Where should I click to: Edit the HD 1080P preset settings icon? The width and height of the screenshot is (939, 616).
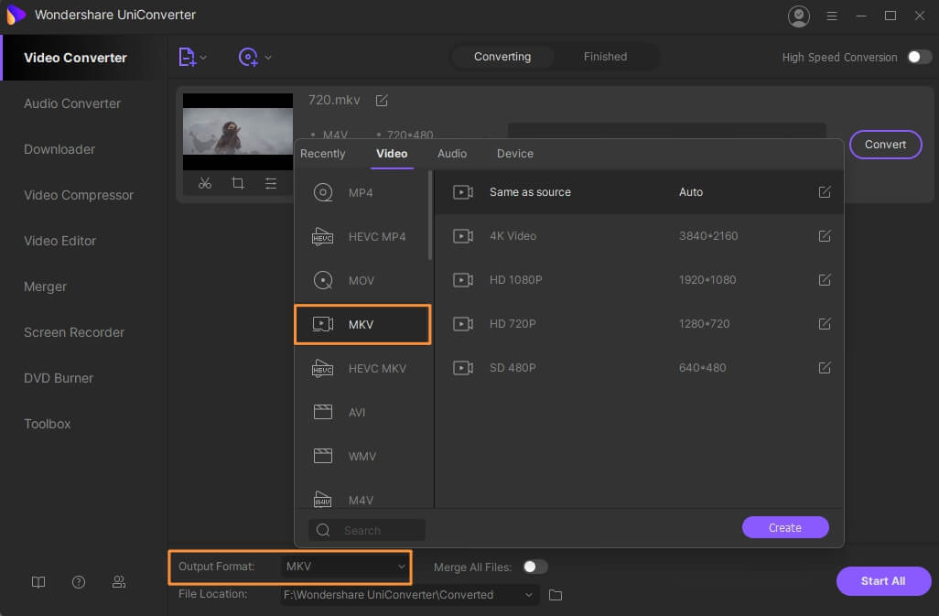[825, 280]
